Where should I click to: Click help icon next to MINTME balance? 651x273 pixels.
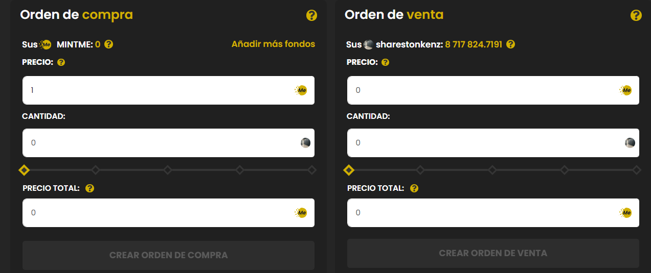tap(108, 44)
